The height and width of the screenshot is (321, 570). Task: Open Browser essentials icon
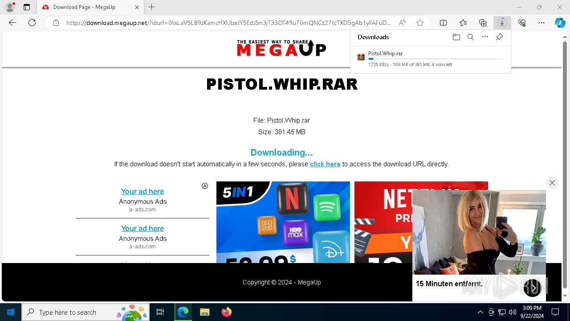coord(522,23)
